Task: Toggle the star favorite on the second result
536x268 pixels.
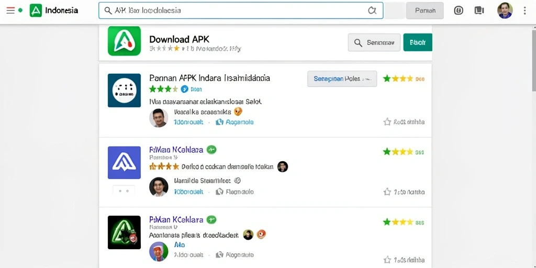Action: point(387,192)
